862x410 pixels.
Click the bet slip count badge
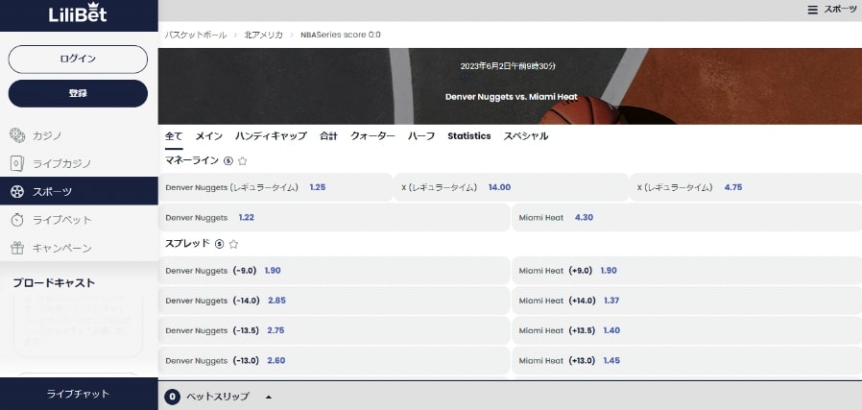tap(172, 397)
